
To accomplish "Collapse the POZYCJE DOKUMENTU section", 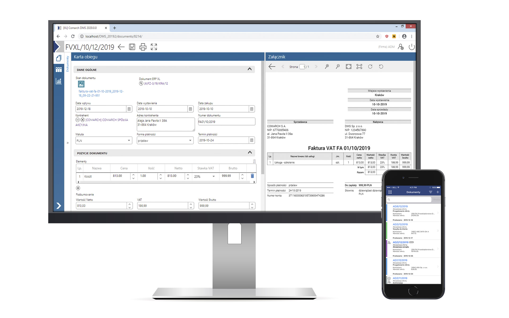I will (250, 153).
